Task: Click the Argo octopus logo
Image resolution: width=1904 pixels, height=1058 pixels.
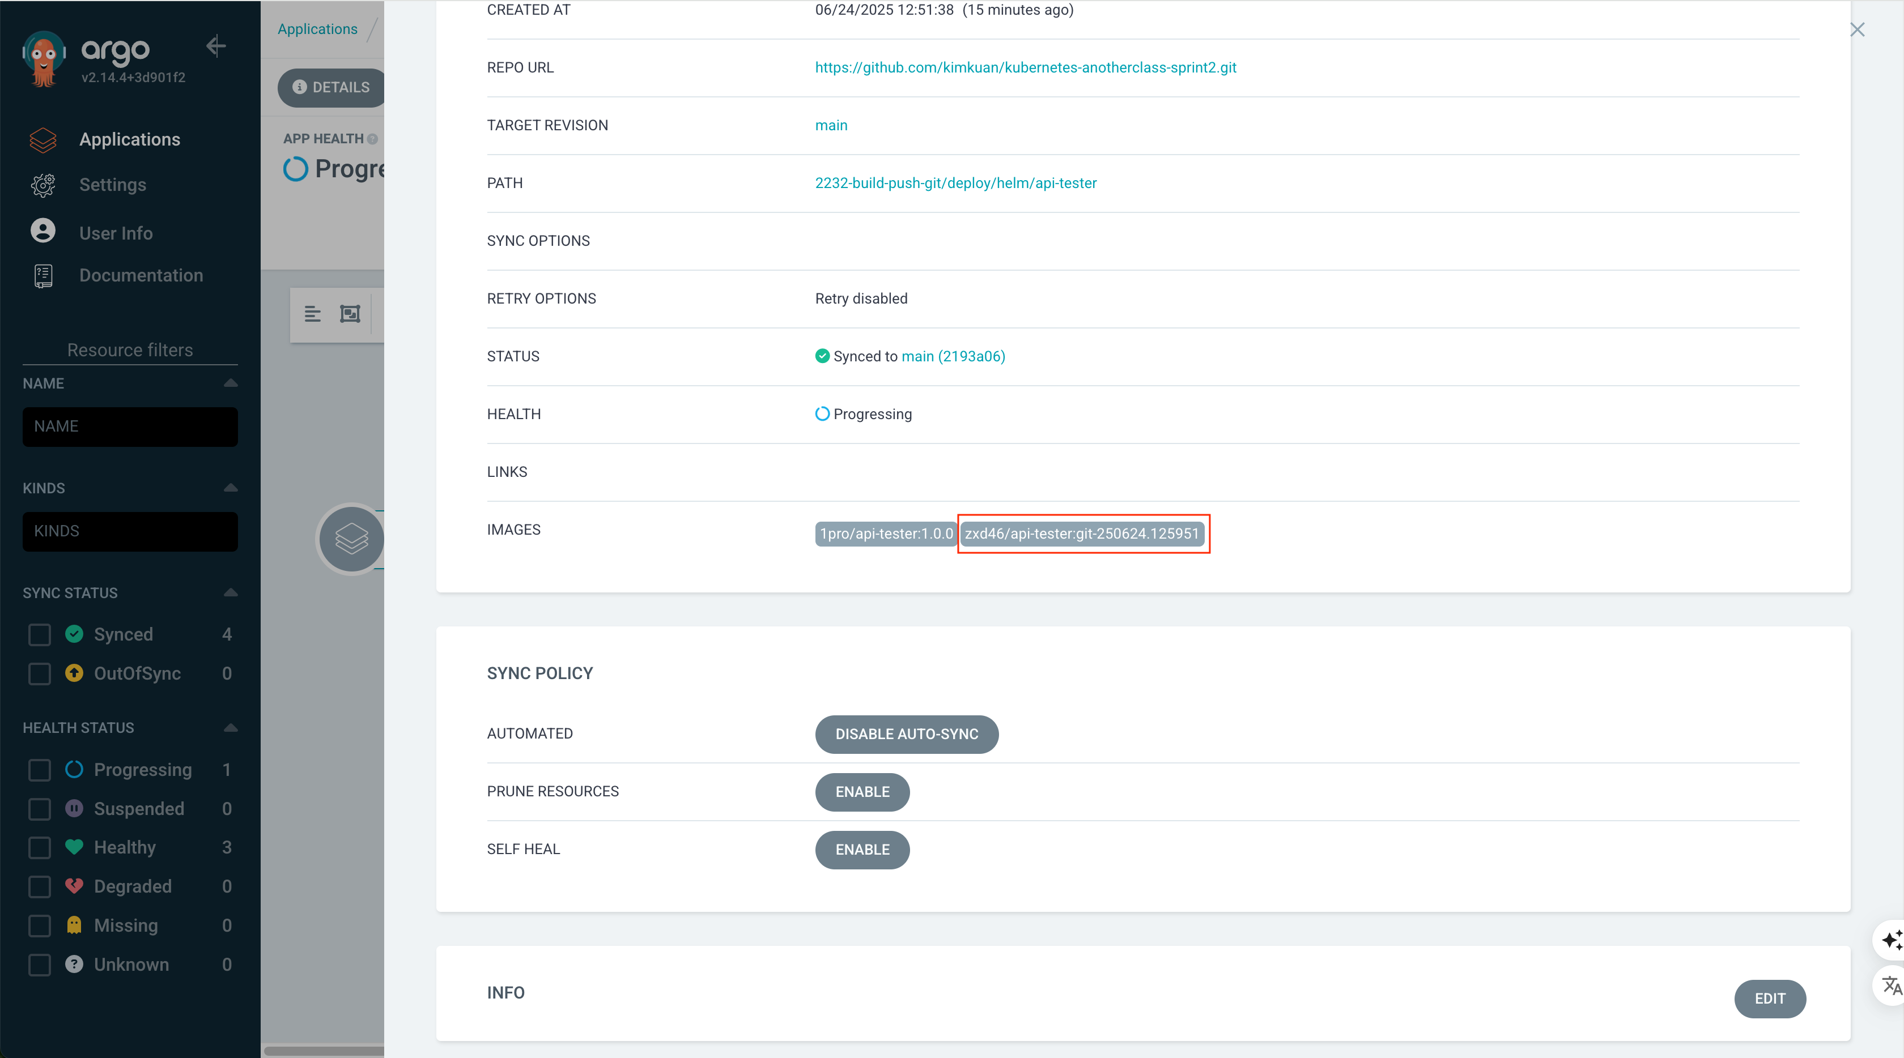Action: [x=44, y=59]
